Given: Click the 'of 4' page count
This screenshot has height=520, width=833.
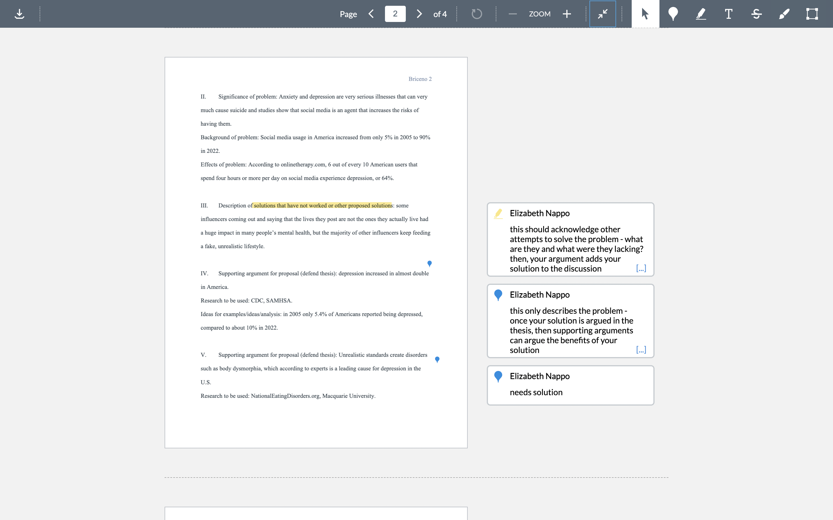Looking at the screenshot, I should tap(440, 14).
